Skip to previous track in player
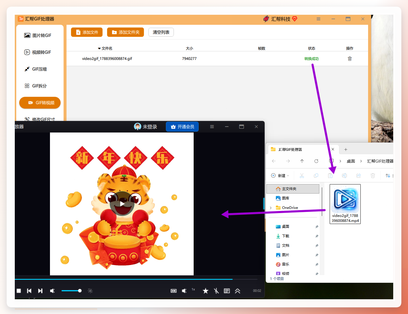This screenshot has height=314, width=408. [x=29, y=291]
